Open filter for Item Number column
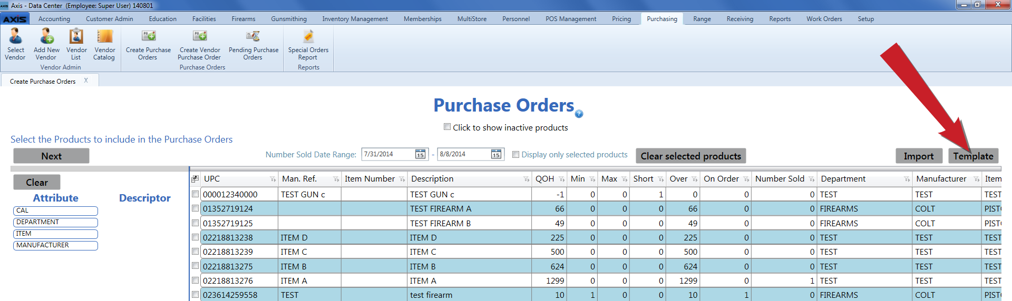 pos(402,179)
